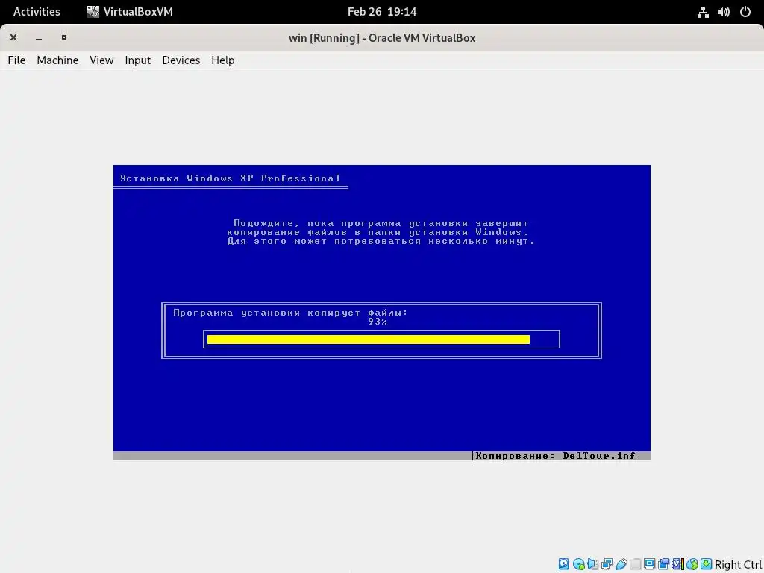Click the DelTour.inf copying status text

(555, 456)
